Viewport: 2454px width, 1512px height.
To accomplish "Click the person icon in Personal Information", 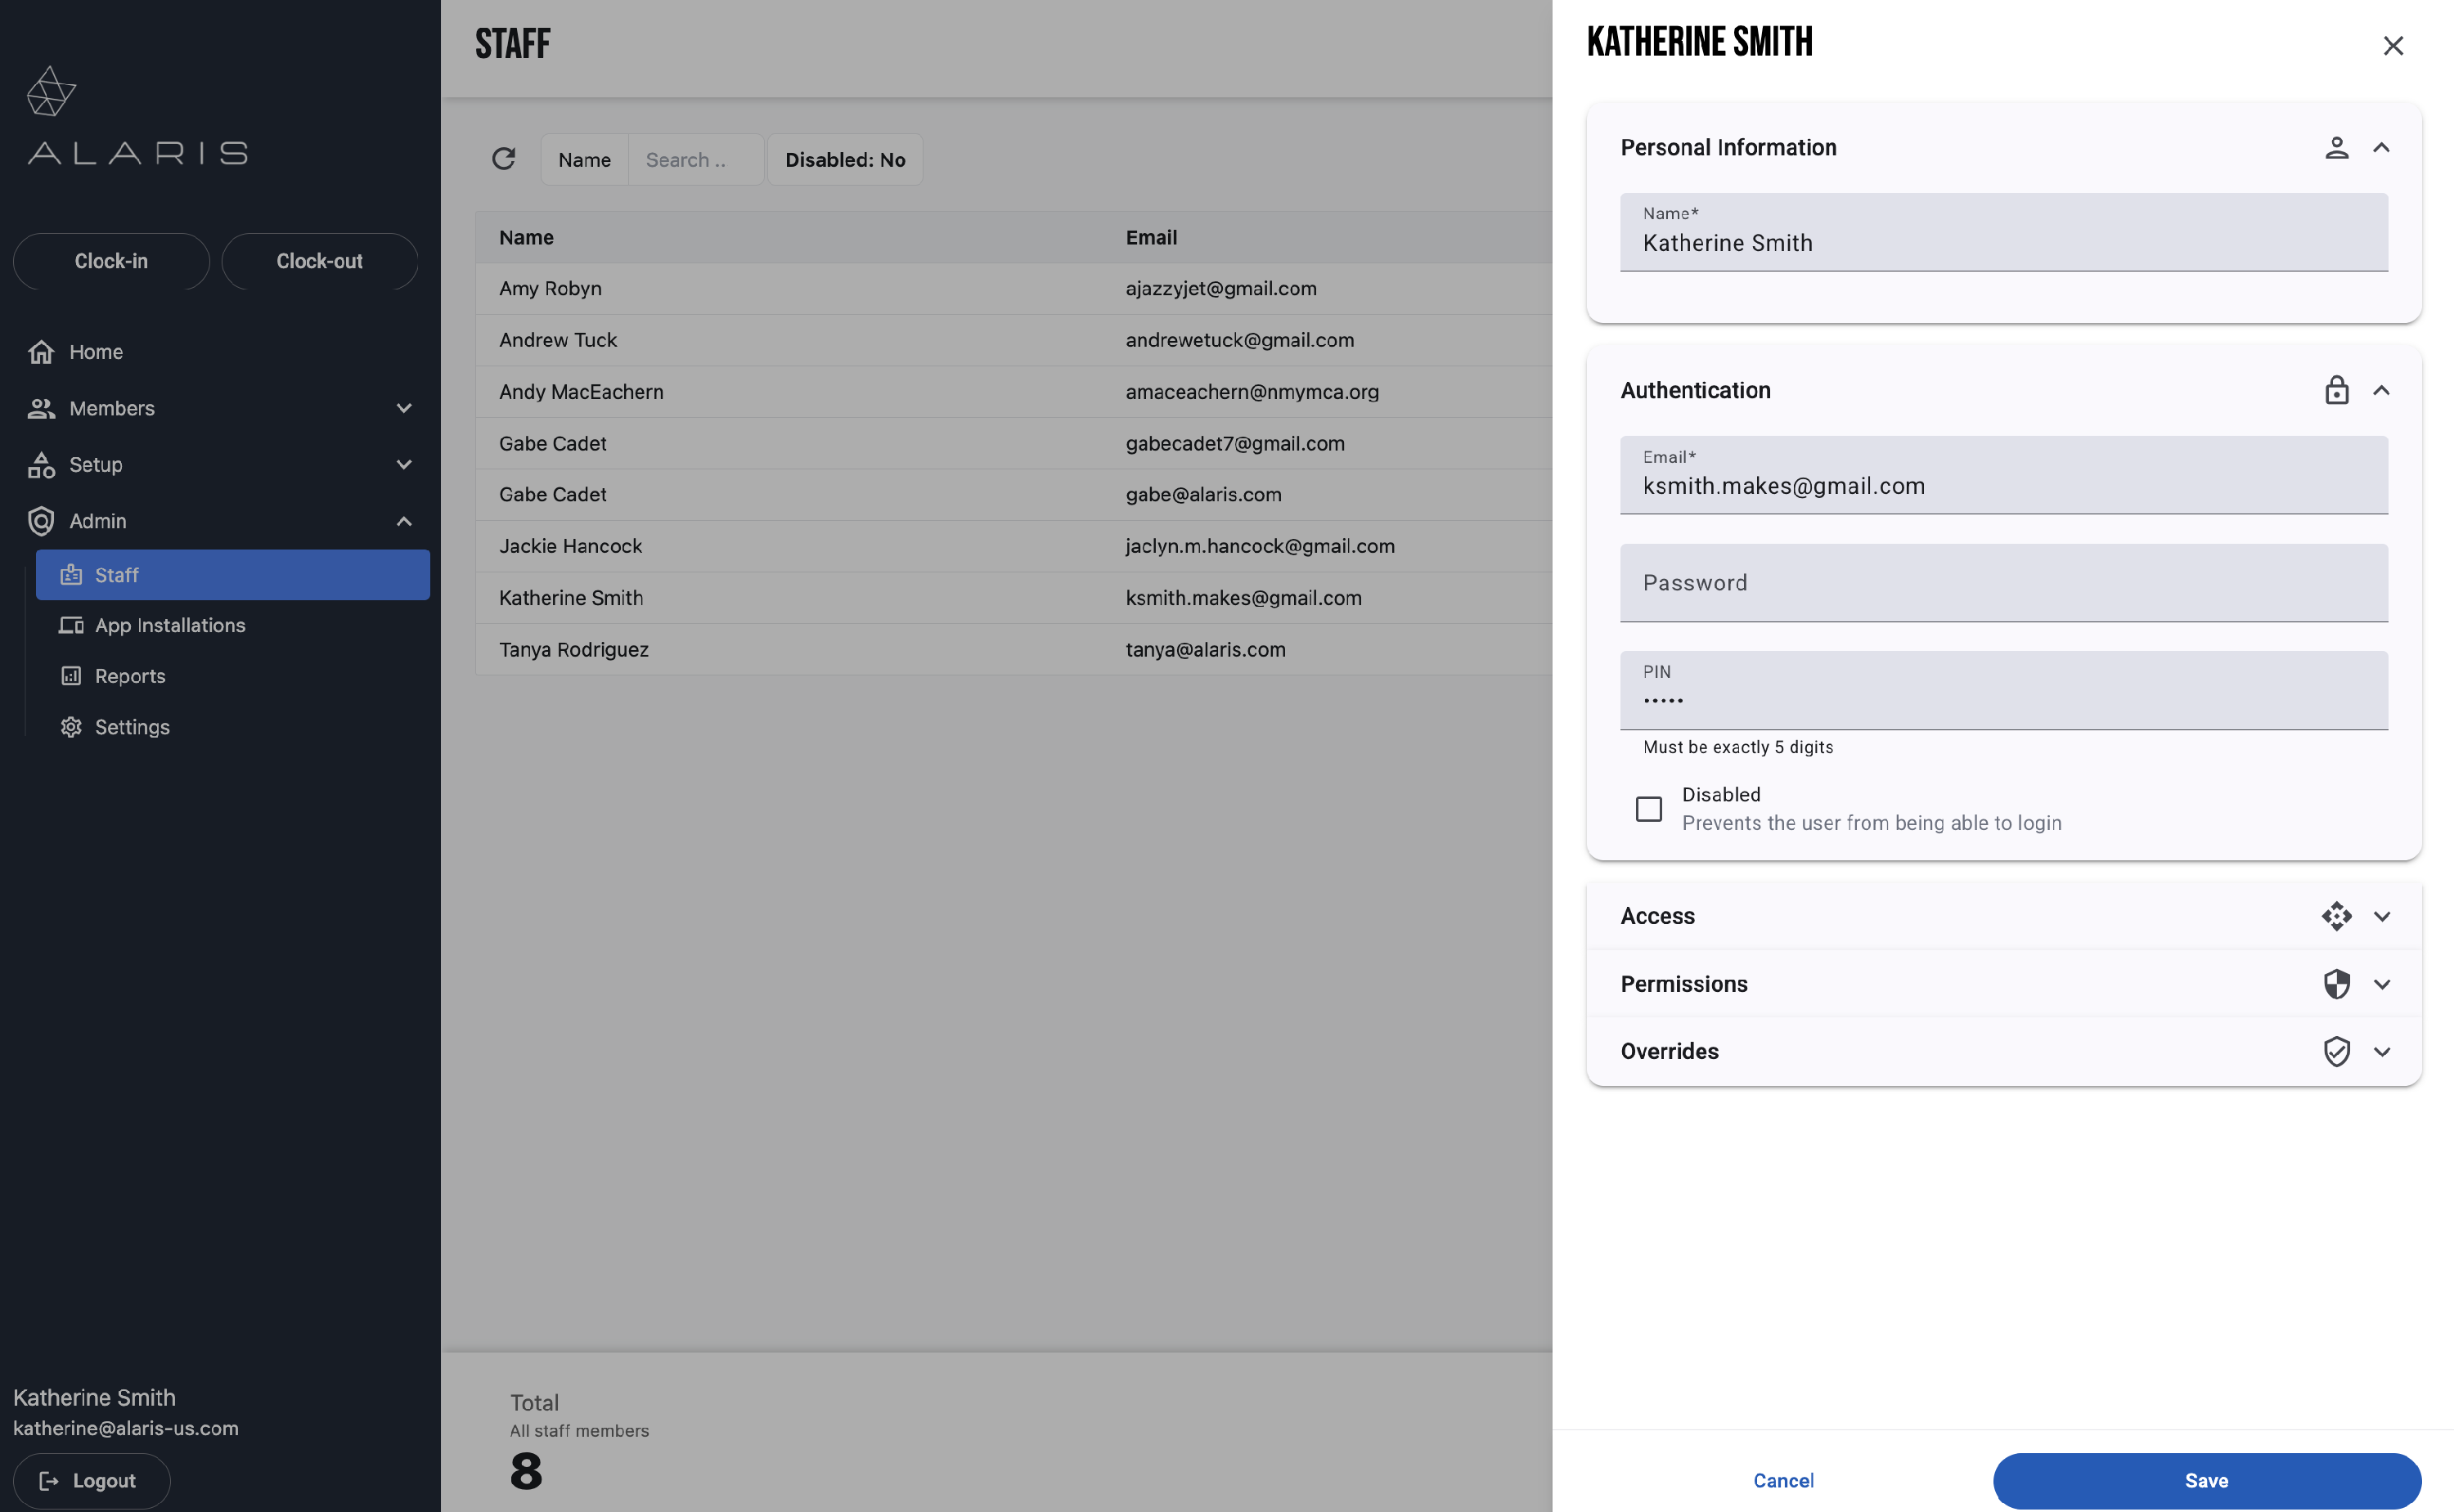I will point(2336,148).
